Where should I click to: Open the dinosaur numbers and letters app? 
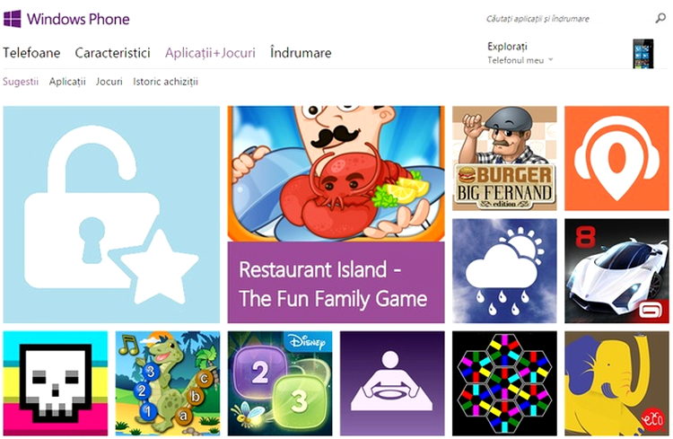pyautogui.click(x=168, y=383)
